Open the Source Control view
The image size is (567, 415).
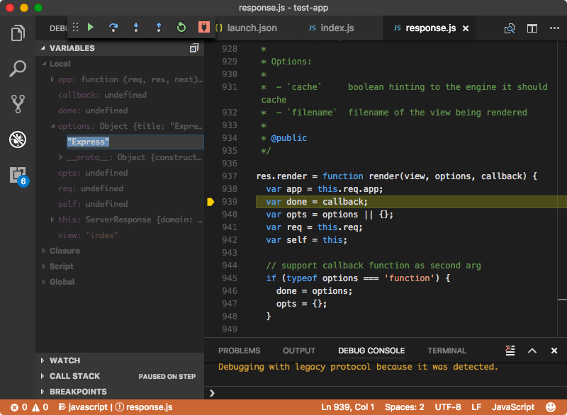coord(18,104)
